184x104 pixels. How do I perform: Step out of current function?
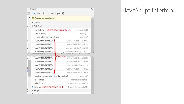click(x=48, y=13)
